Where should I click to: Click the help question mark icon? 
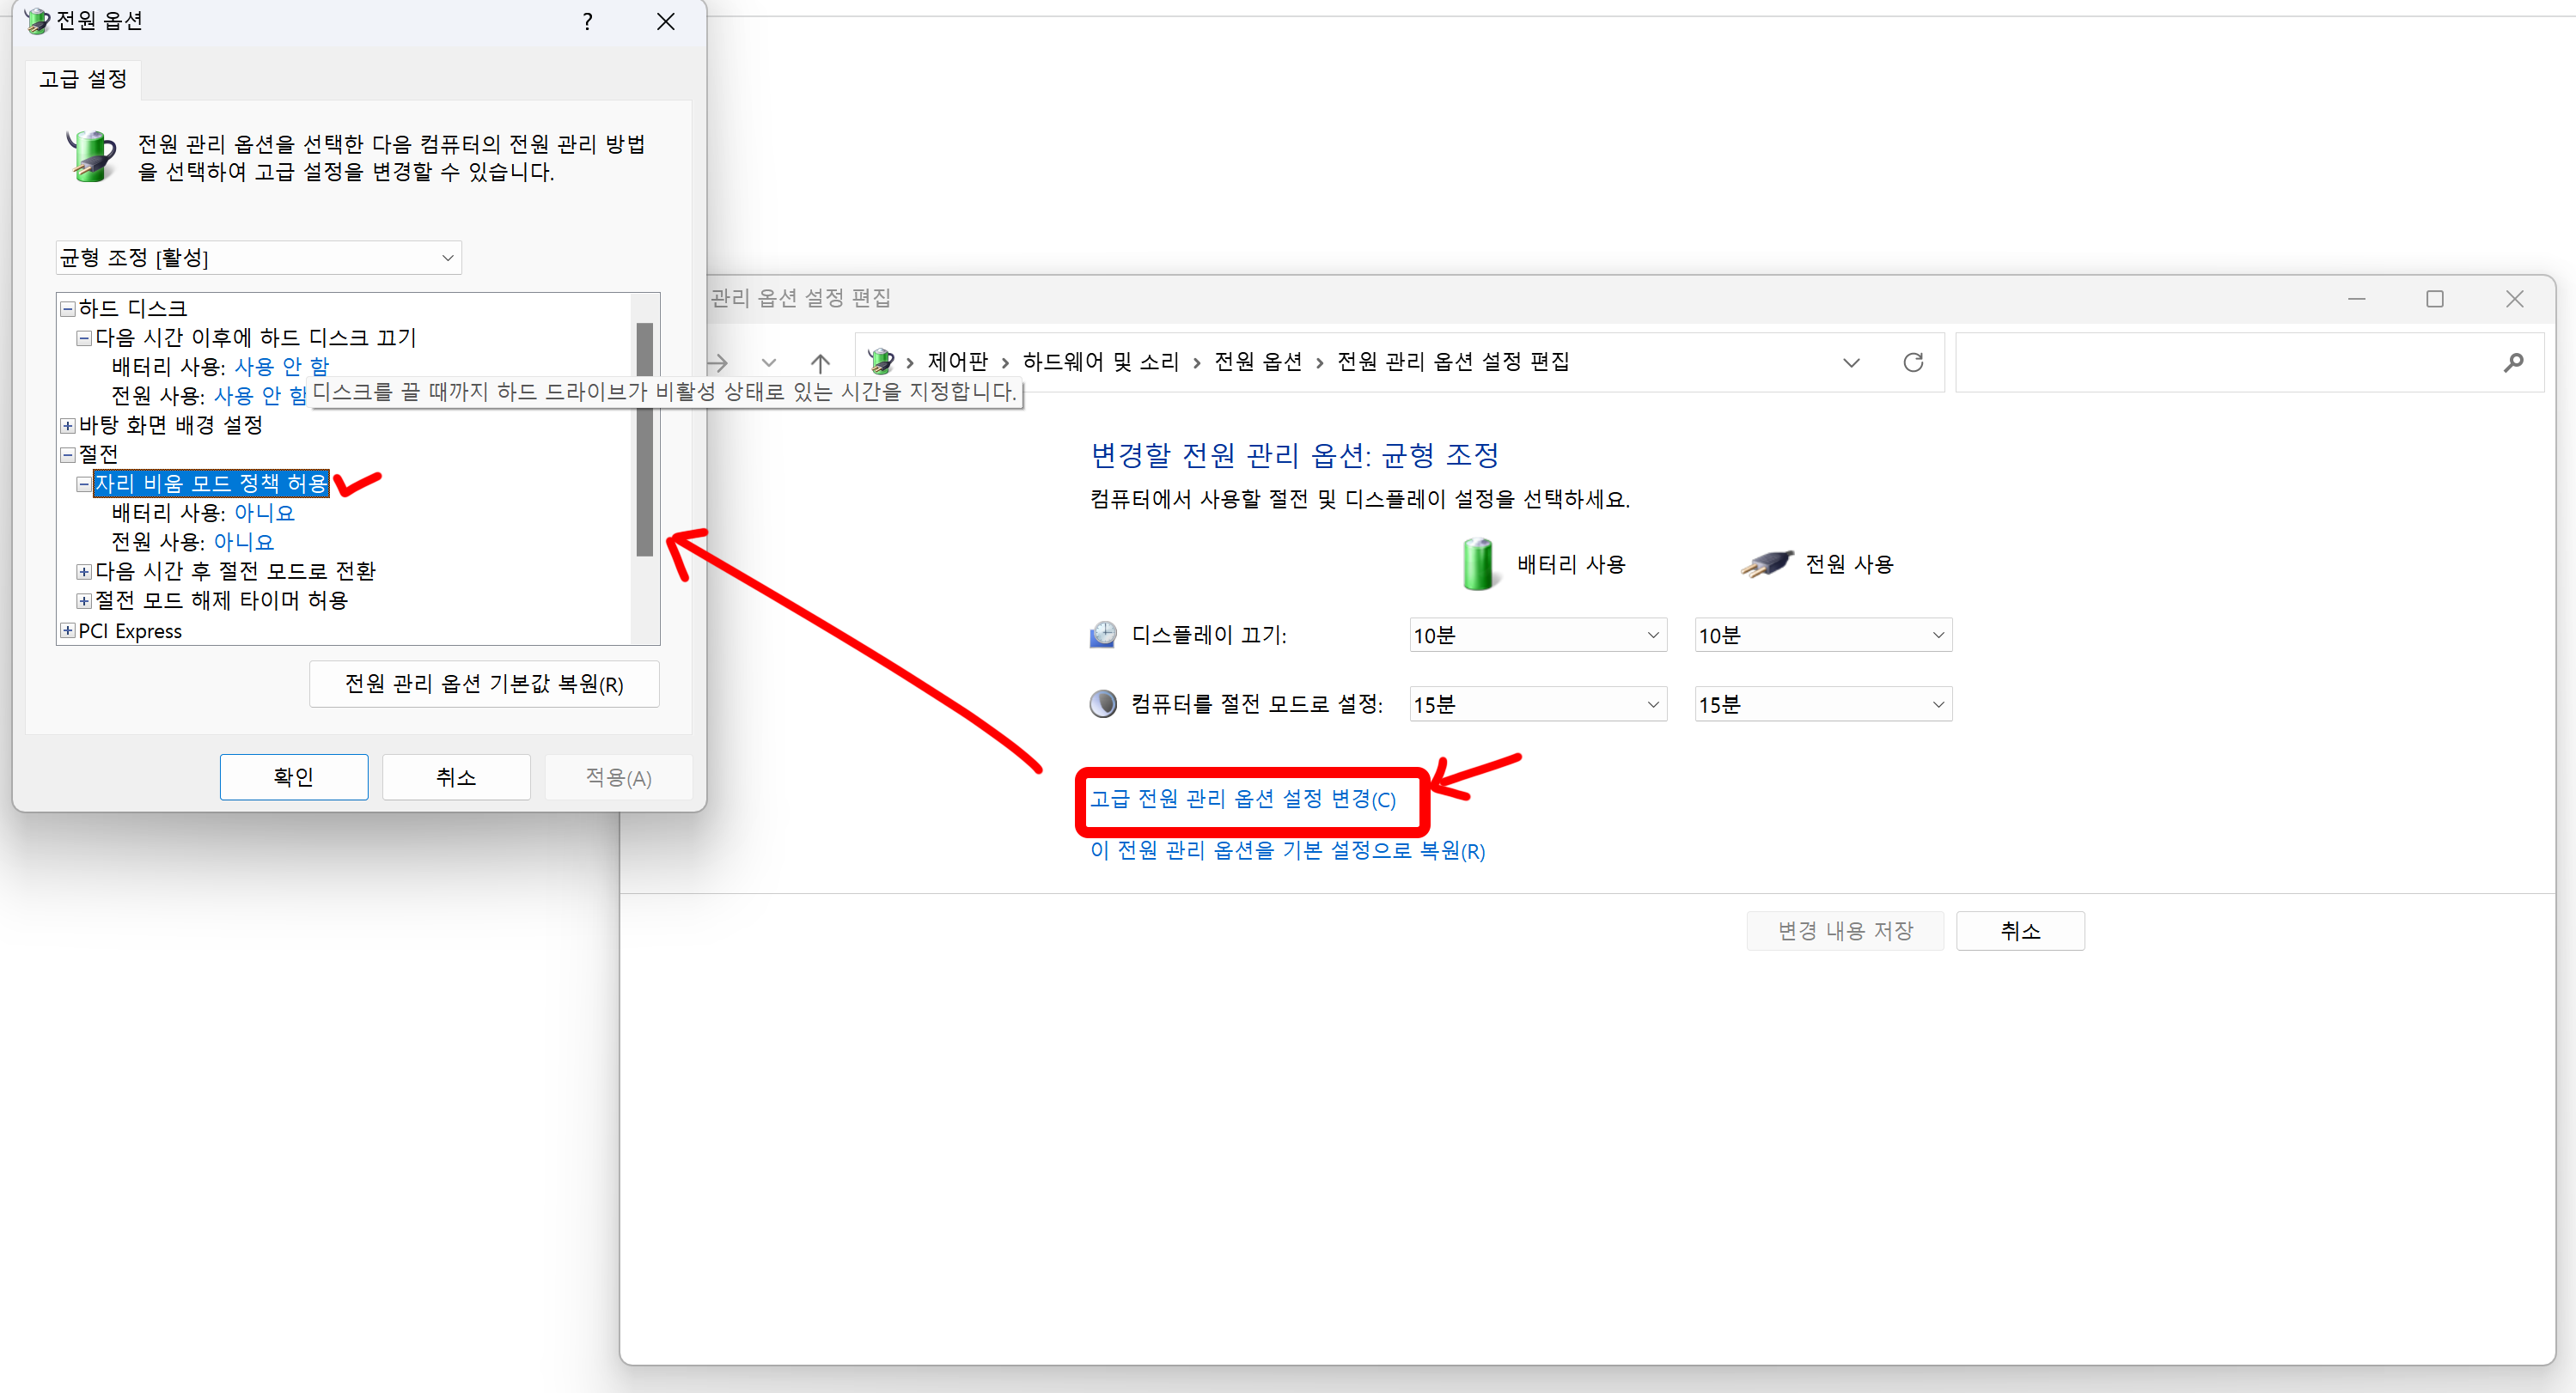point(587,21)
